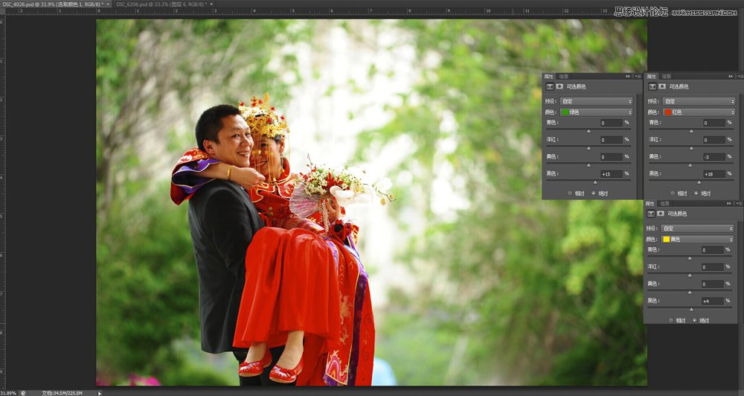Click 黑色 slider handle in yellow panel

point(691,310)
